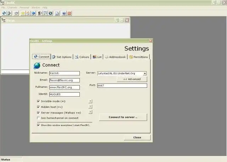Click the red power toolbar icon

point(69,13)
